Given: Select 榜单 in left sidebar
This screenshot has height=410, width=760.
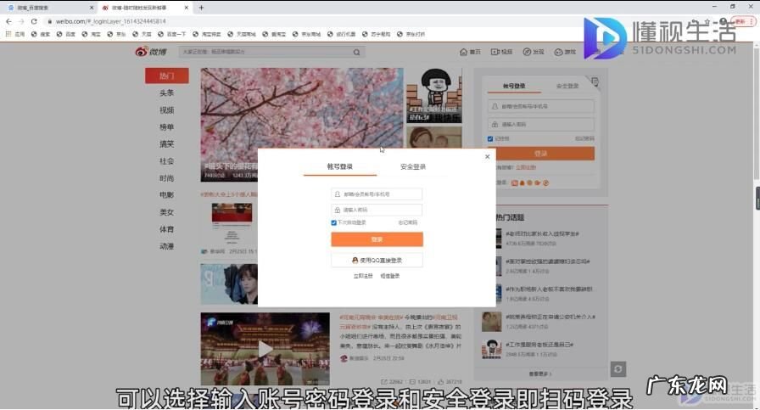Looking at the screenshot, I should click(x=167, y=127).
